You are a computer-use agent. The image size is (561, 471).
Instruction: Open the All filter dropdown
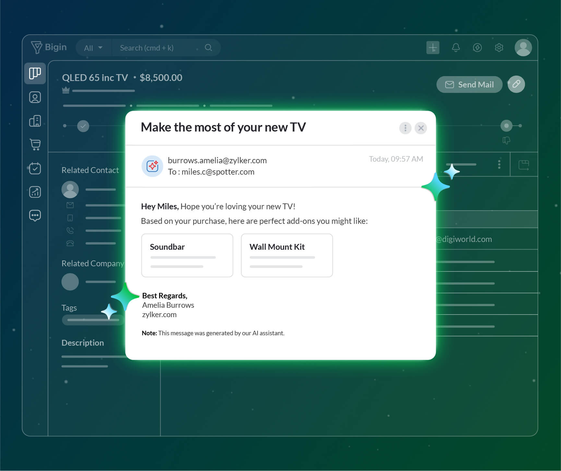tap(93, 48)
